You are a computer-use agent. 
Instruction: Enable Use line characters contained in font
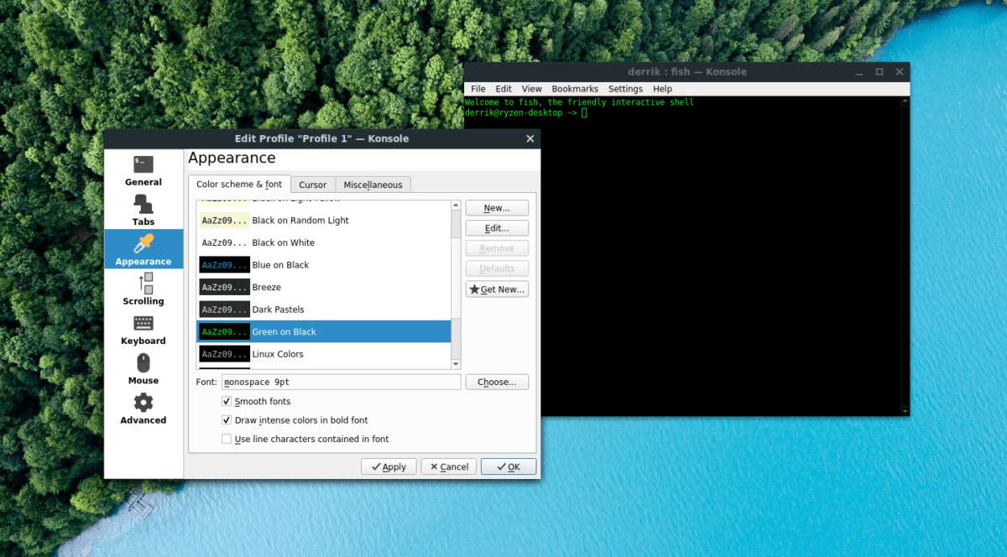[x=227, y=439]
